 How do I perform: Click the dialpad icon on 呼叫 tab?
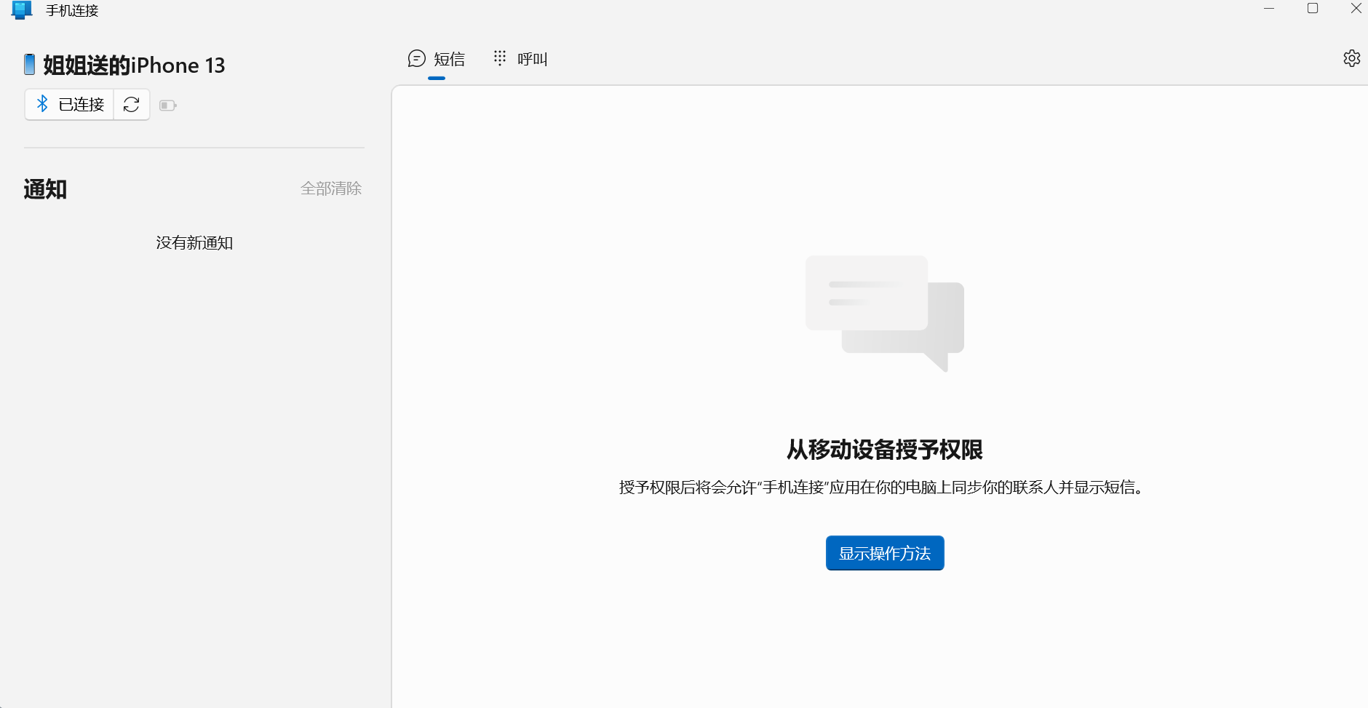(499, 58)
